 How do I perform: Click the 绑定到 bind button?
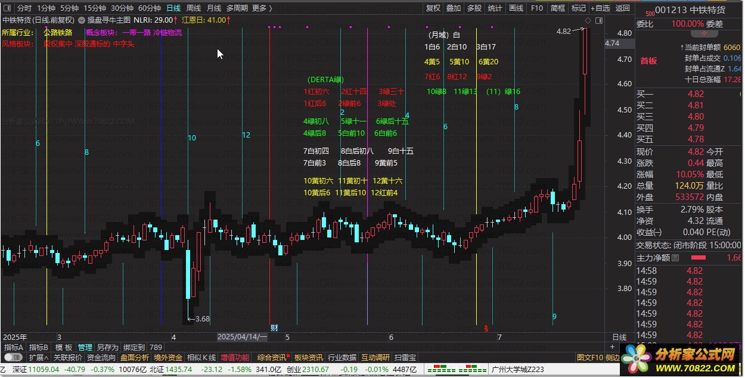click(x=134, y=347)
